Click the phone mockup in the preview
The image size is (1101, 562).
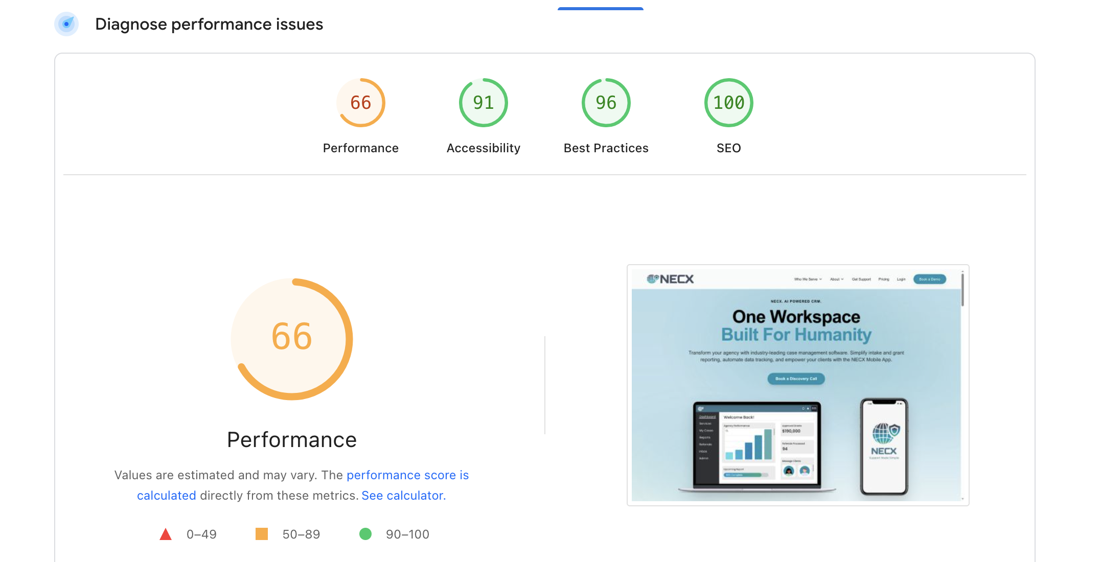[x=884, y=447]
